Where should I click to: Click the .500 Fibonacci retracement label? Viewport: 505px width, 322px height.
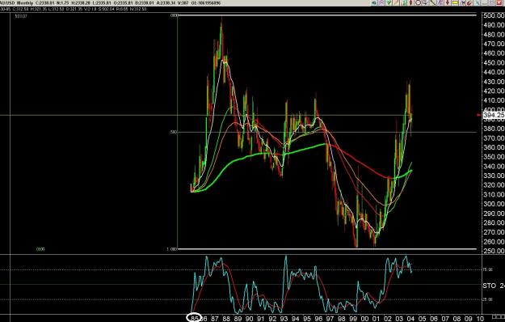[174, 132]
